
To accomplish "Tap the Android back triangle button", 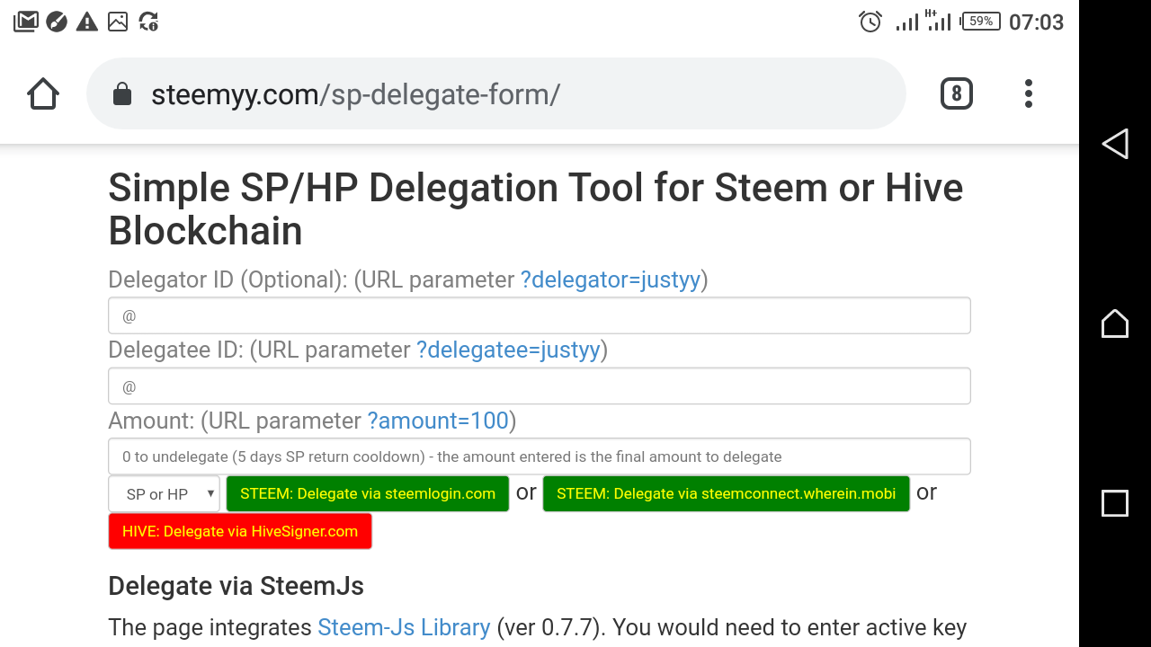I will 1115,144.
